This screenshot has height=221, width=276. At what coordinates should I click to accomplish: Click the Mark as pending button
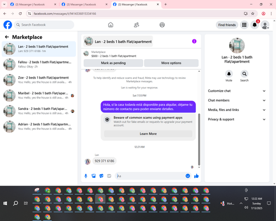click(113, 63)
